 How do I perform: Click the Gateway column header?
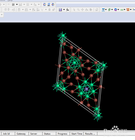[22, 134]
